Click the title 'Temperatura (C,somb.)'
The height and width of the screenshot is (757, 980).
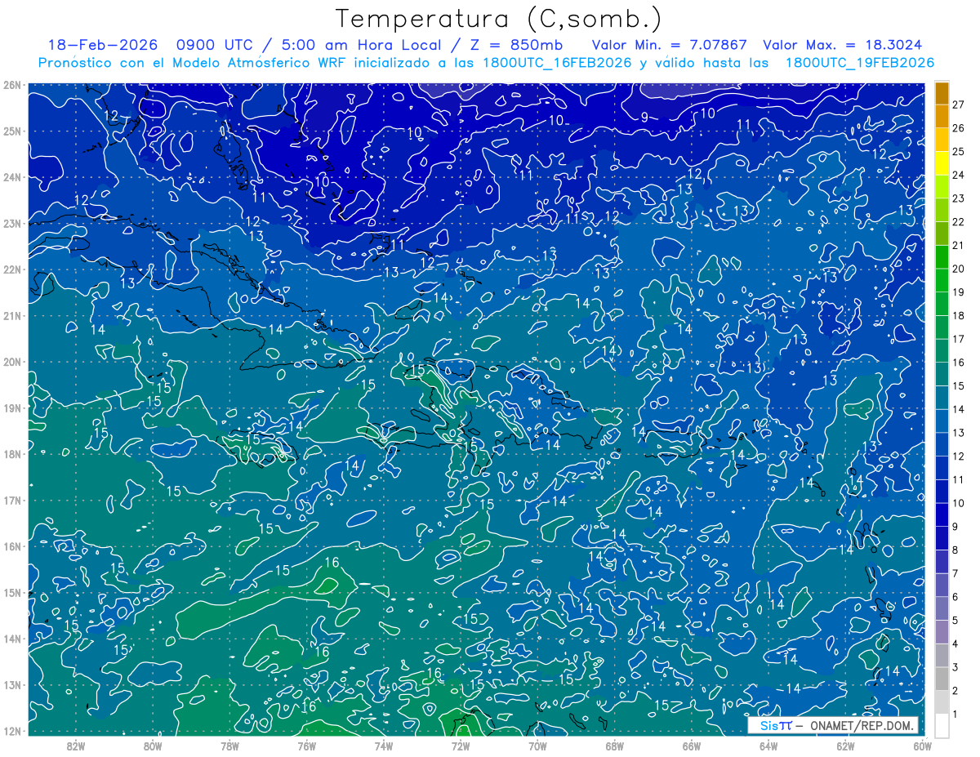click(x=499, y=19)
